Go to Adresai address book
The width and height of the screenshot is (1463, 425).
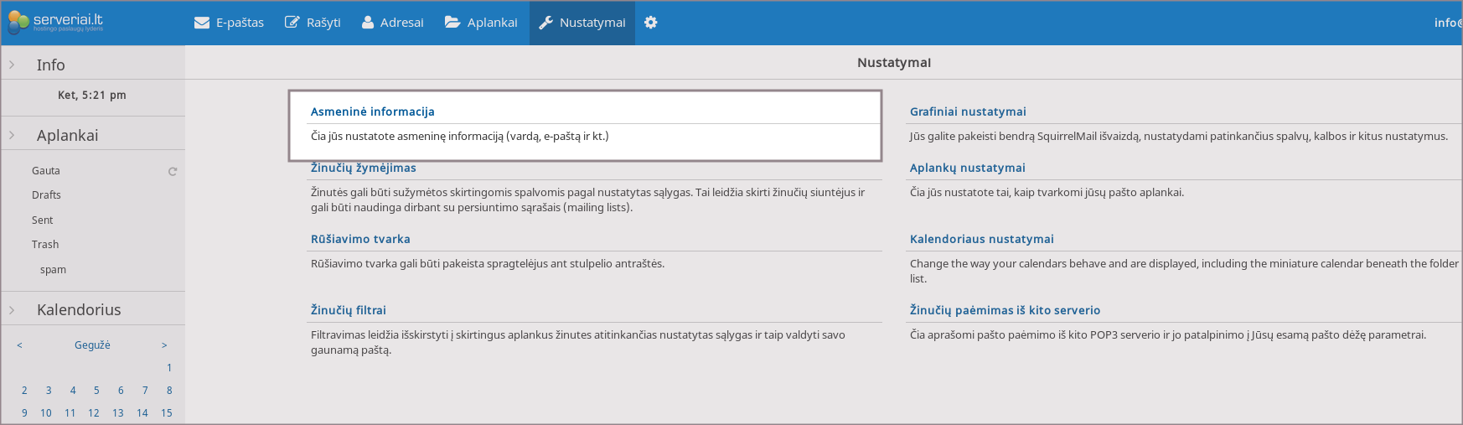click(392, 23)
